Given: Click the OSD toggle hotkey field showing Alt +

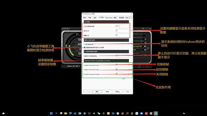Looking at the screenshot, I should coord(122,26).
